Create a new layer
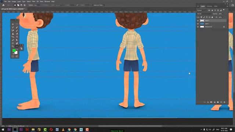 (221, 102)
